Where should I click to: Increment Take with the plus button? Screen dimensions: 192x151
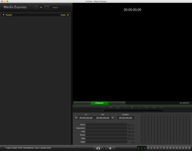[133, 138]
